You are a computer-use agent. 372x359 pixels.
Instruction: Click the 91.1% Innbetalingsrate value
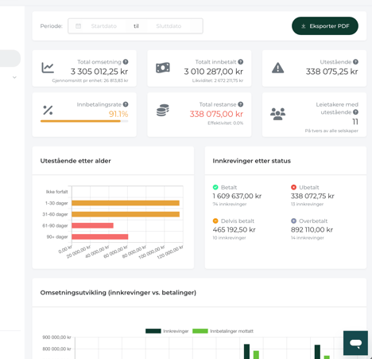pyautogui.click(x=118, y=114)
